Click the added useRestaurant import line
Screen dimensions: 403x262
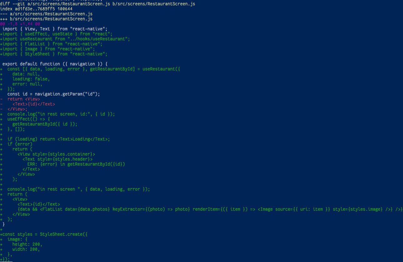click(x=65, y=39)
